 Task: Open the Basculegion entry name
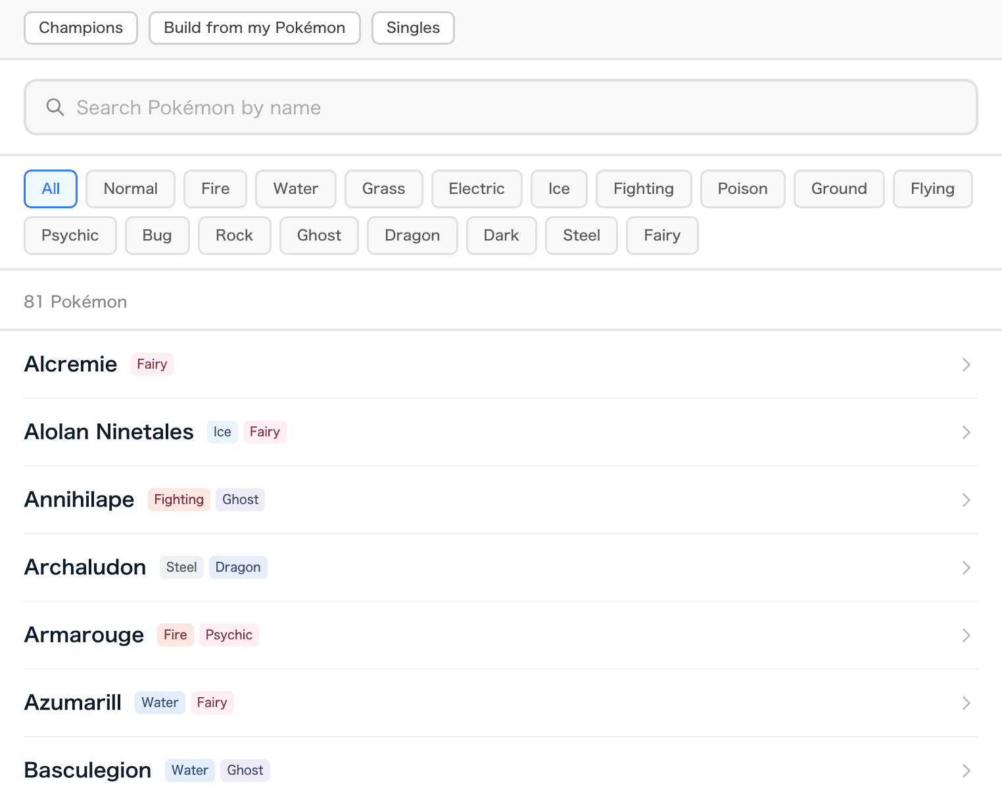coord(88,770)
